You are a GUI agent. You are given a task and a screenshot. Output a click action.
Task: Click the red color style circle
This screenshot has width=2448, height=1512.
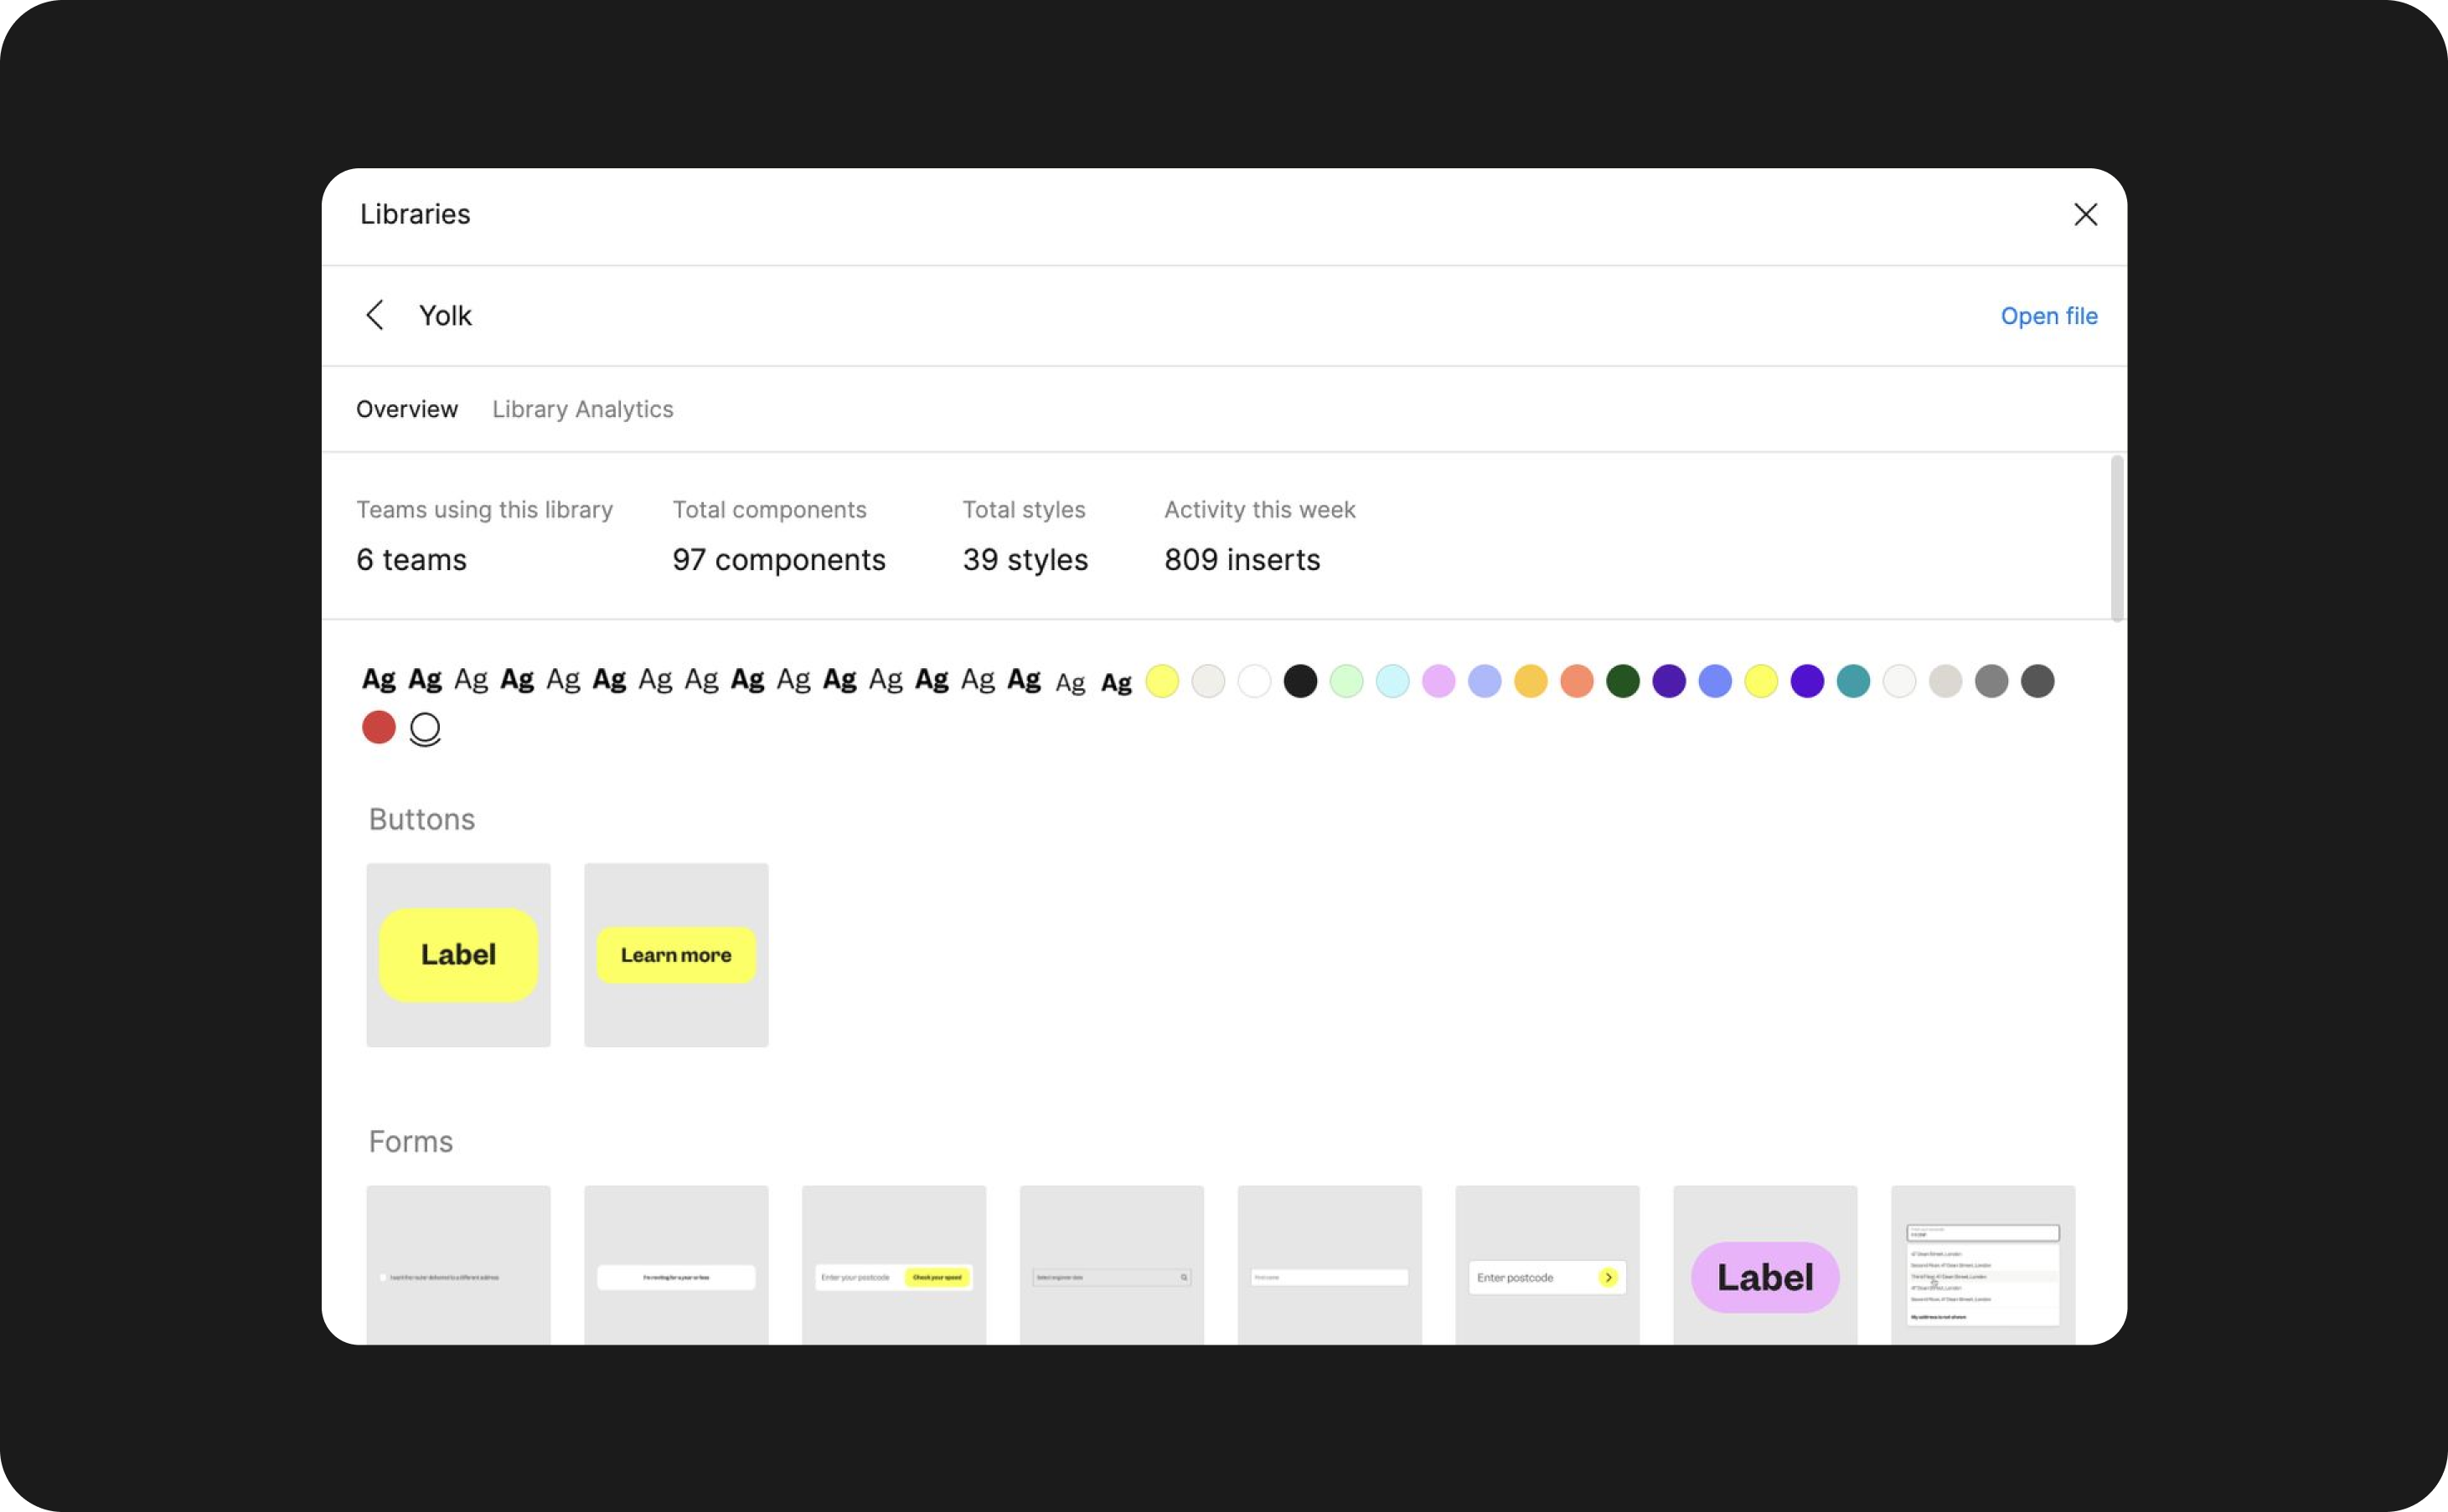378,727
